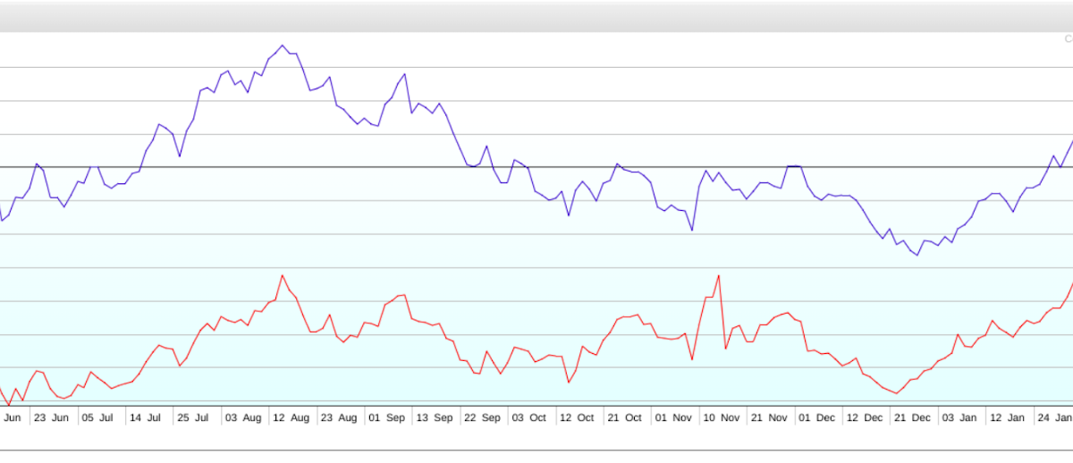
Task: Select the 23 Aug axis label
Action: (339, 417)
